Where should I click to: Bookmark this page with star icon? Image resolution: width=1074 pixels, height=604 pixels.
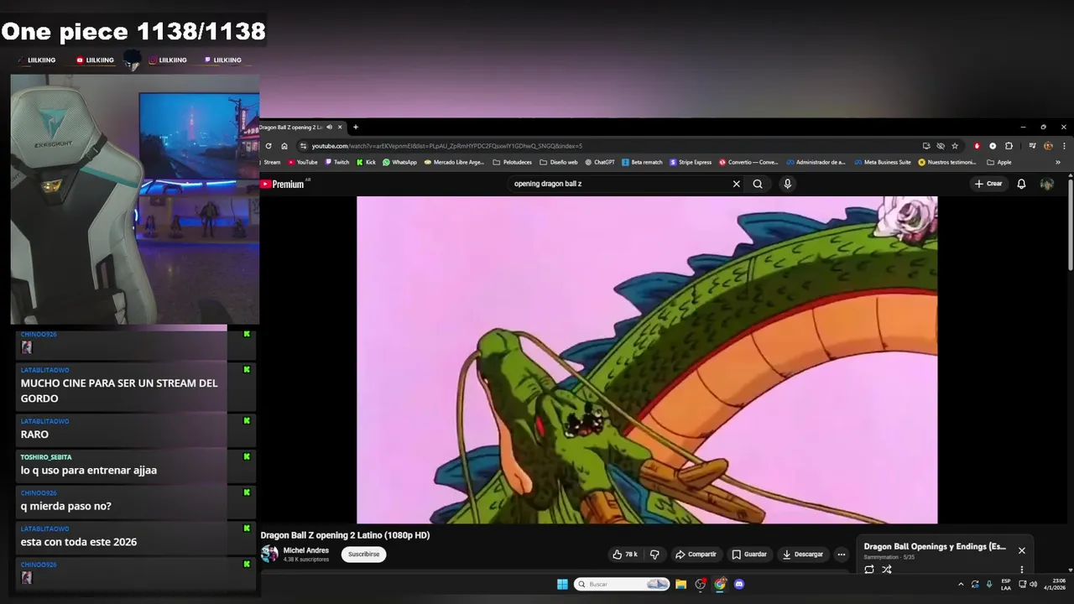click(x=955, y=146)
